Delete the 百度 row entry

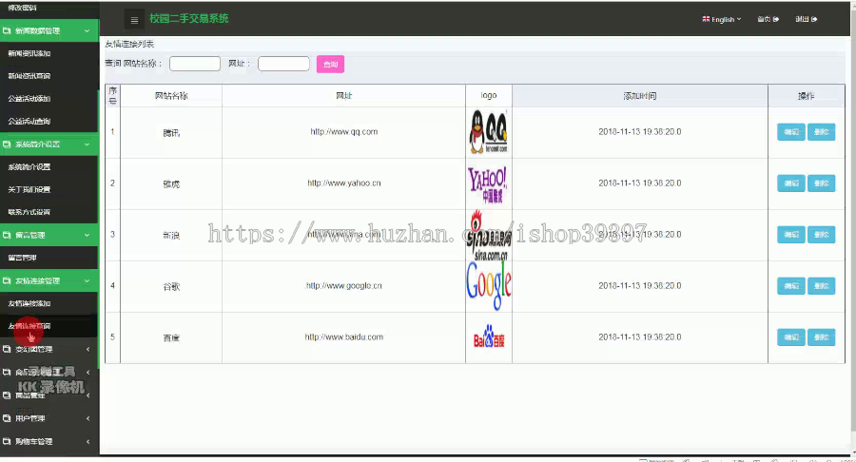click(821, 337)
